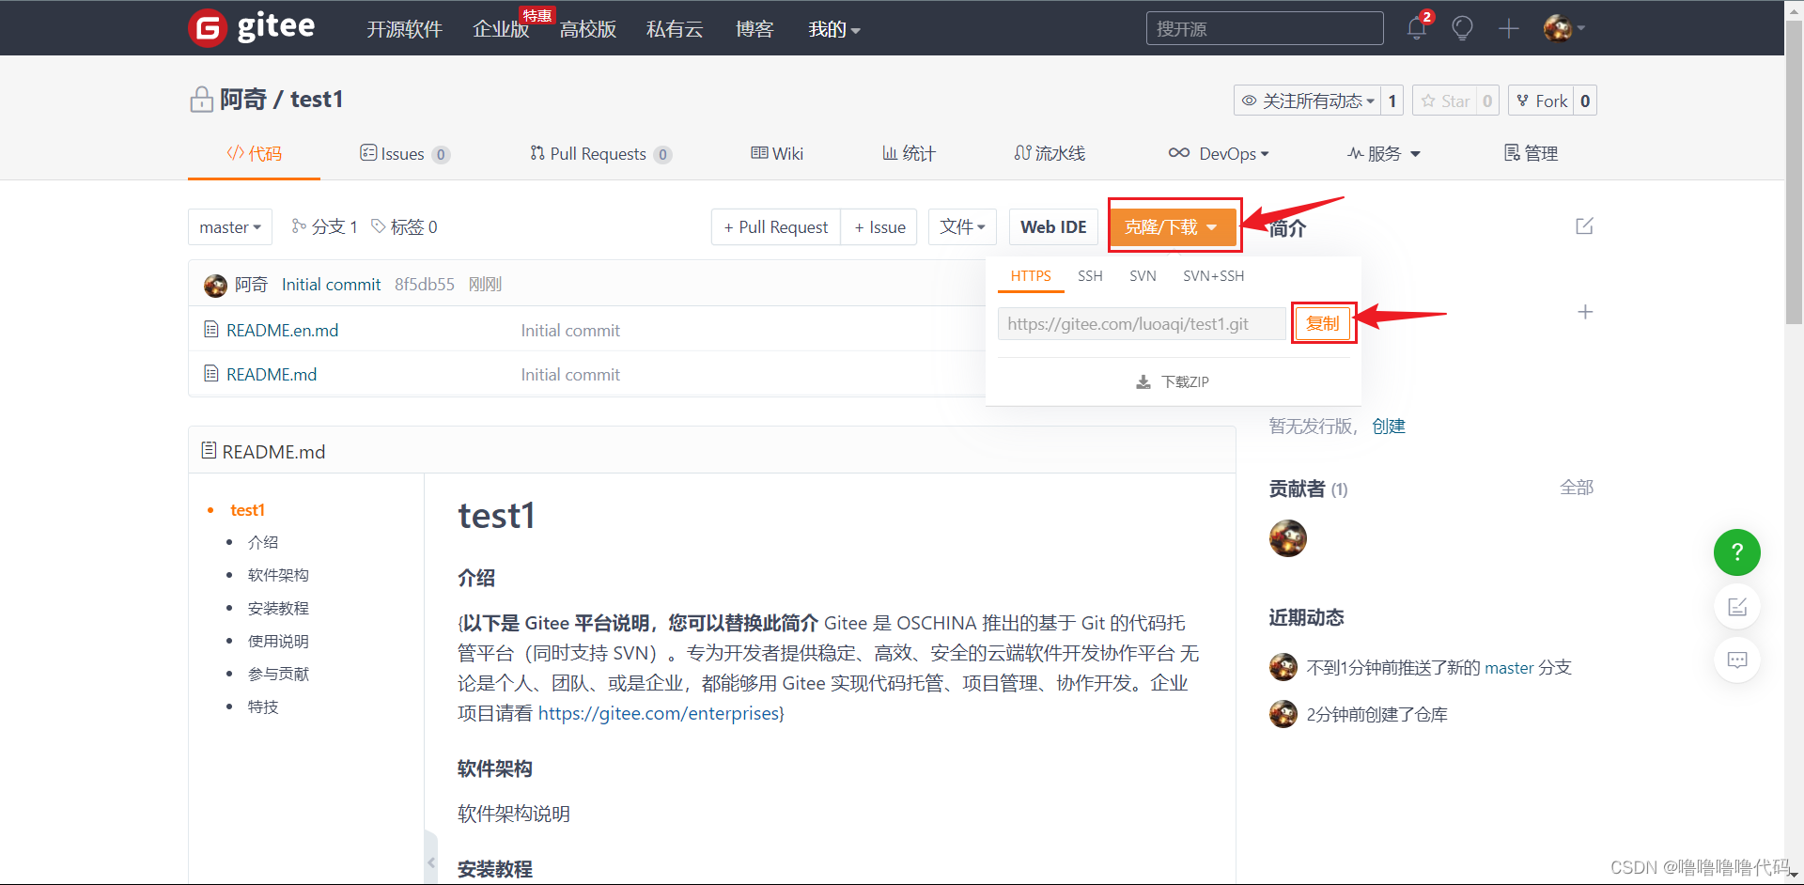Image resolution: width=1804 pixels, height=885 pixels.
Task: Click commit hash 8f5db55
Action: point(424,285)
